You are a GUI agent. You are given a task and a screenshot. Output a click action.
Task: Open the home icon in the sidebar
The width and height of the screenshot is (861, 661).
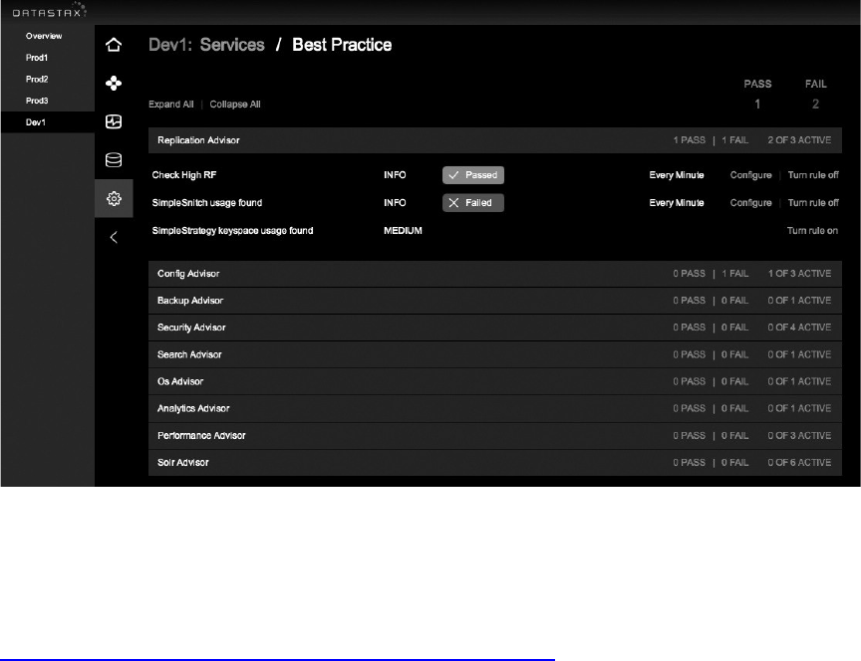(x=114, y=45)
